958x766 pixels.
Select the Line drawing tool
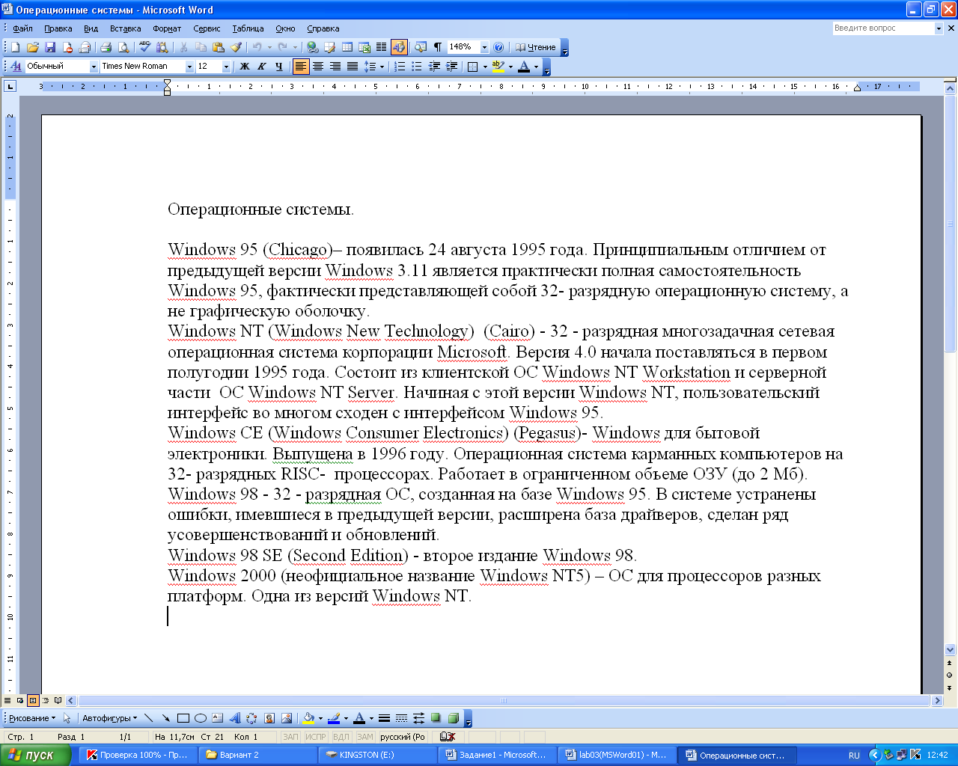[148, 718]
